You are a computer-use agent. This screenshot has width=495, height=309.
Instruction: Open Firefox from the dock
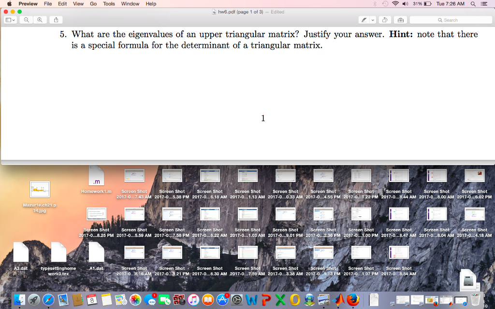click(353, 300)
